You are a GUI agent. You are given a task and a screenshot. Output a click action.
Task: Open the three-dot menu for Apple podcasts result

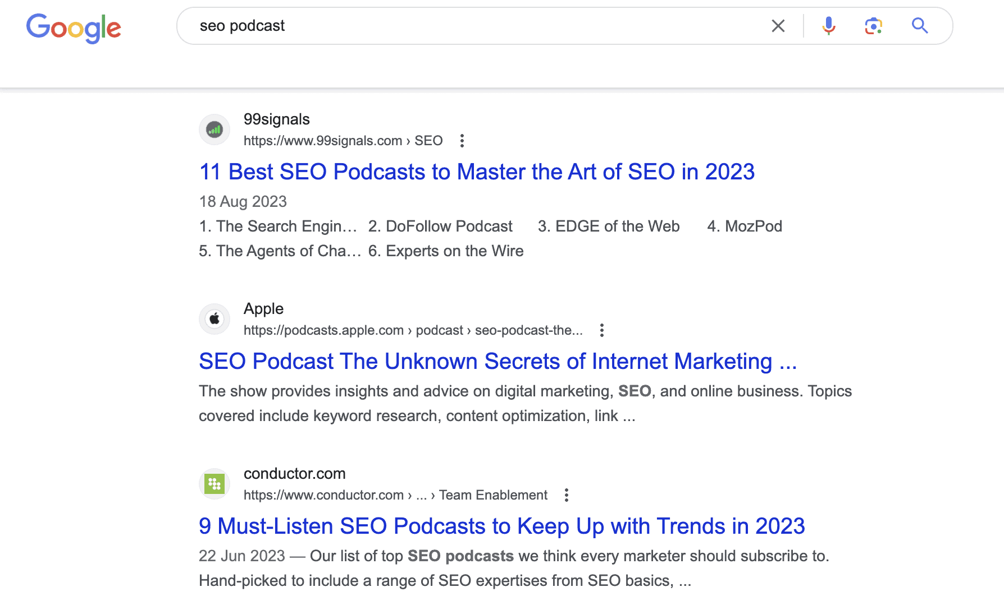(x=601, y=330)
